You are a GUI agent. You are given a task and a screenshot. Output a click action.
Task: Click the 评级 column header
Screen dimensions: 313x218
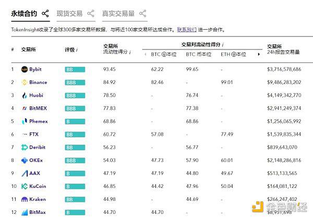click(70, 50)
